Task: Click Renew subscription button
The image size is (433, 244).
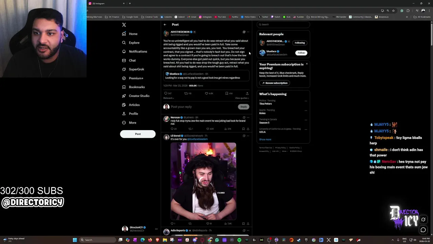Action: pos(274,83)
